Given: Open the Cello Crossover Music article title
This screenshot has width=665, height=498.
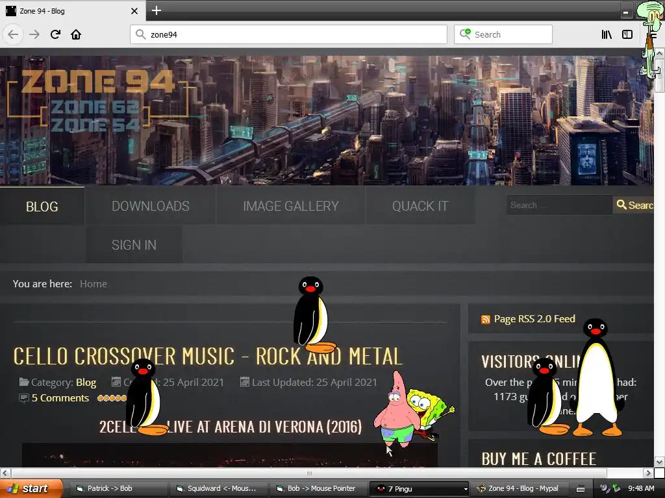Looking at the screenshot, I should tap(208, 356).
